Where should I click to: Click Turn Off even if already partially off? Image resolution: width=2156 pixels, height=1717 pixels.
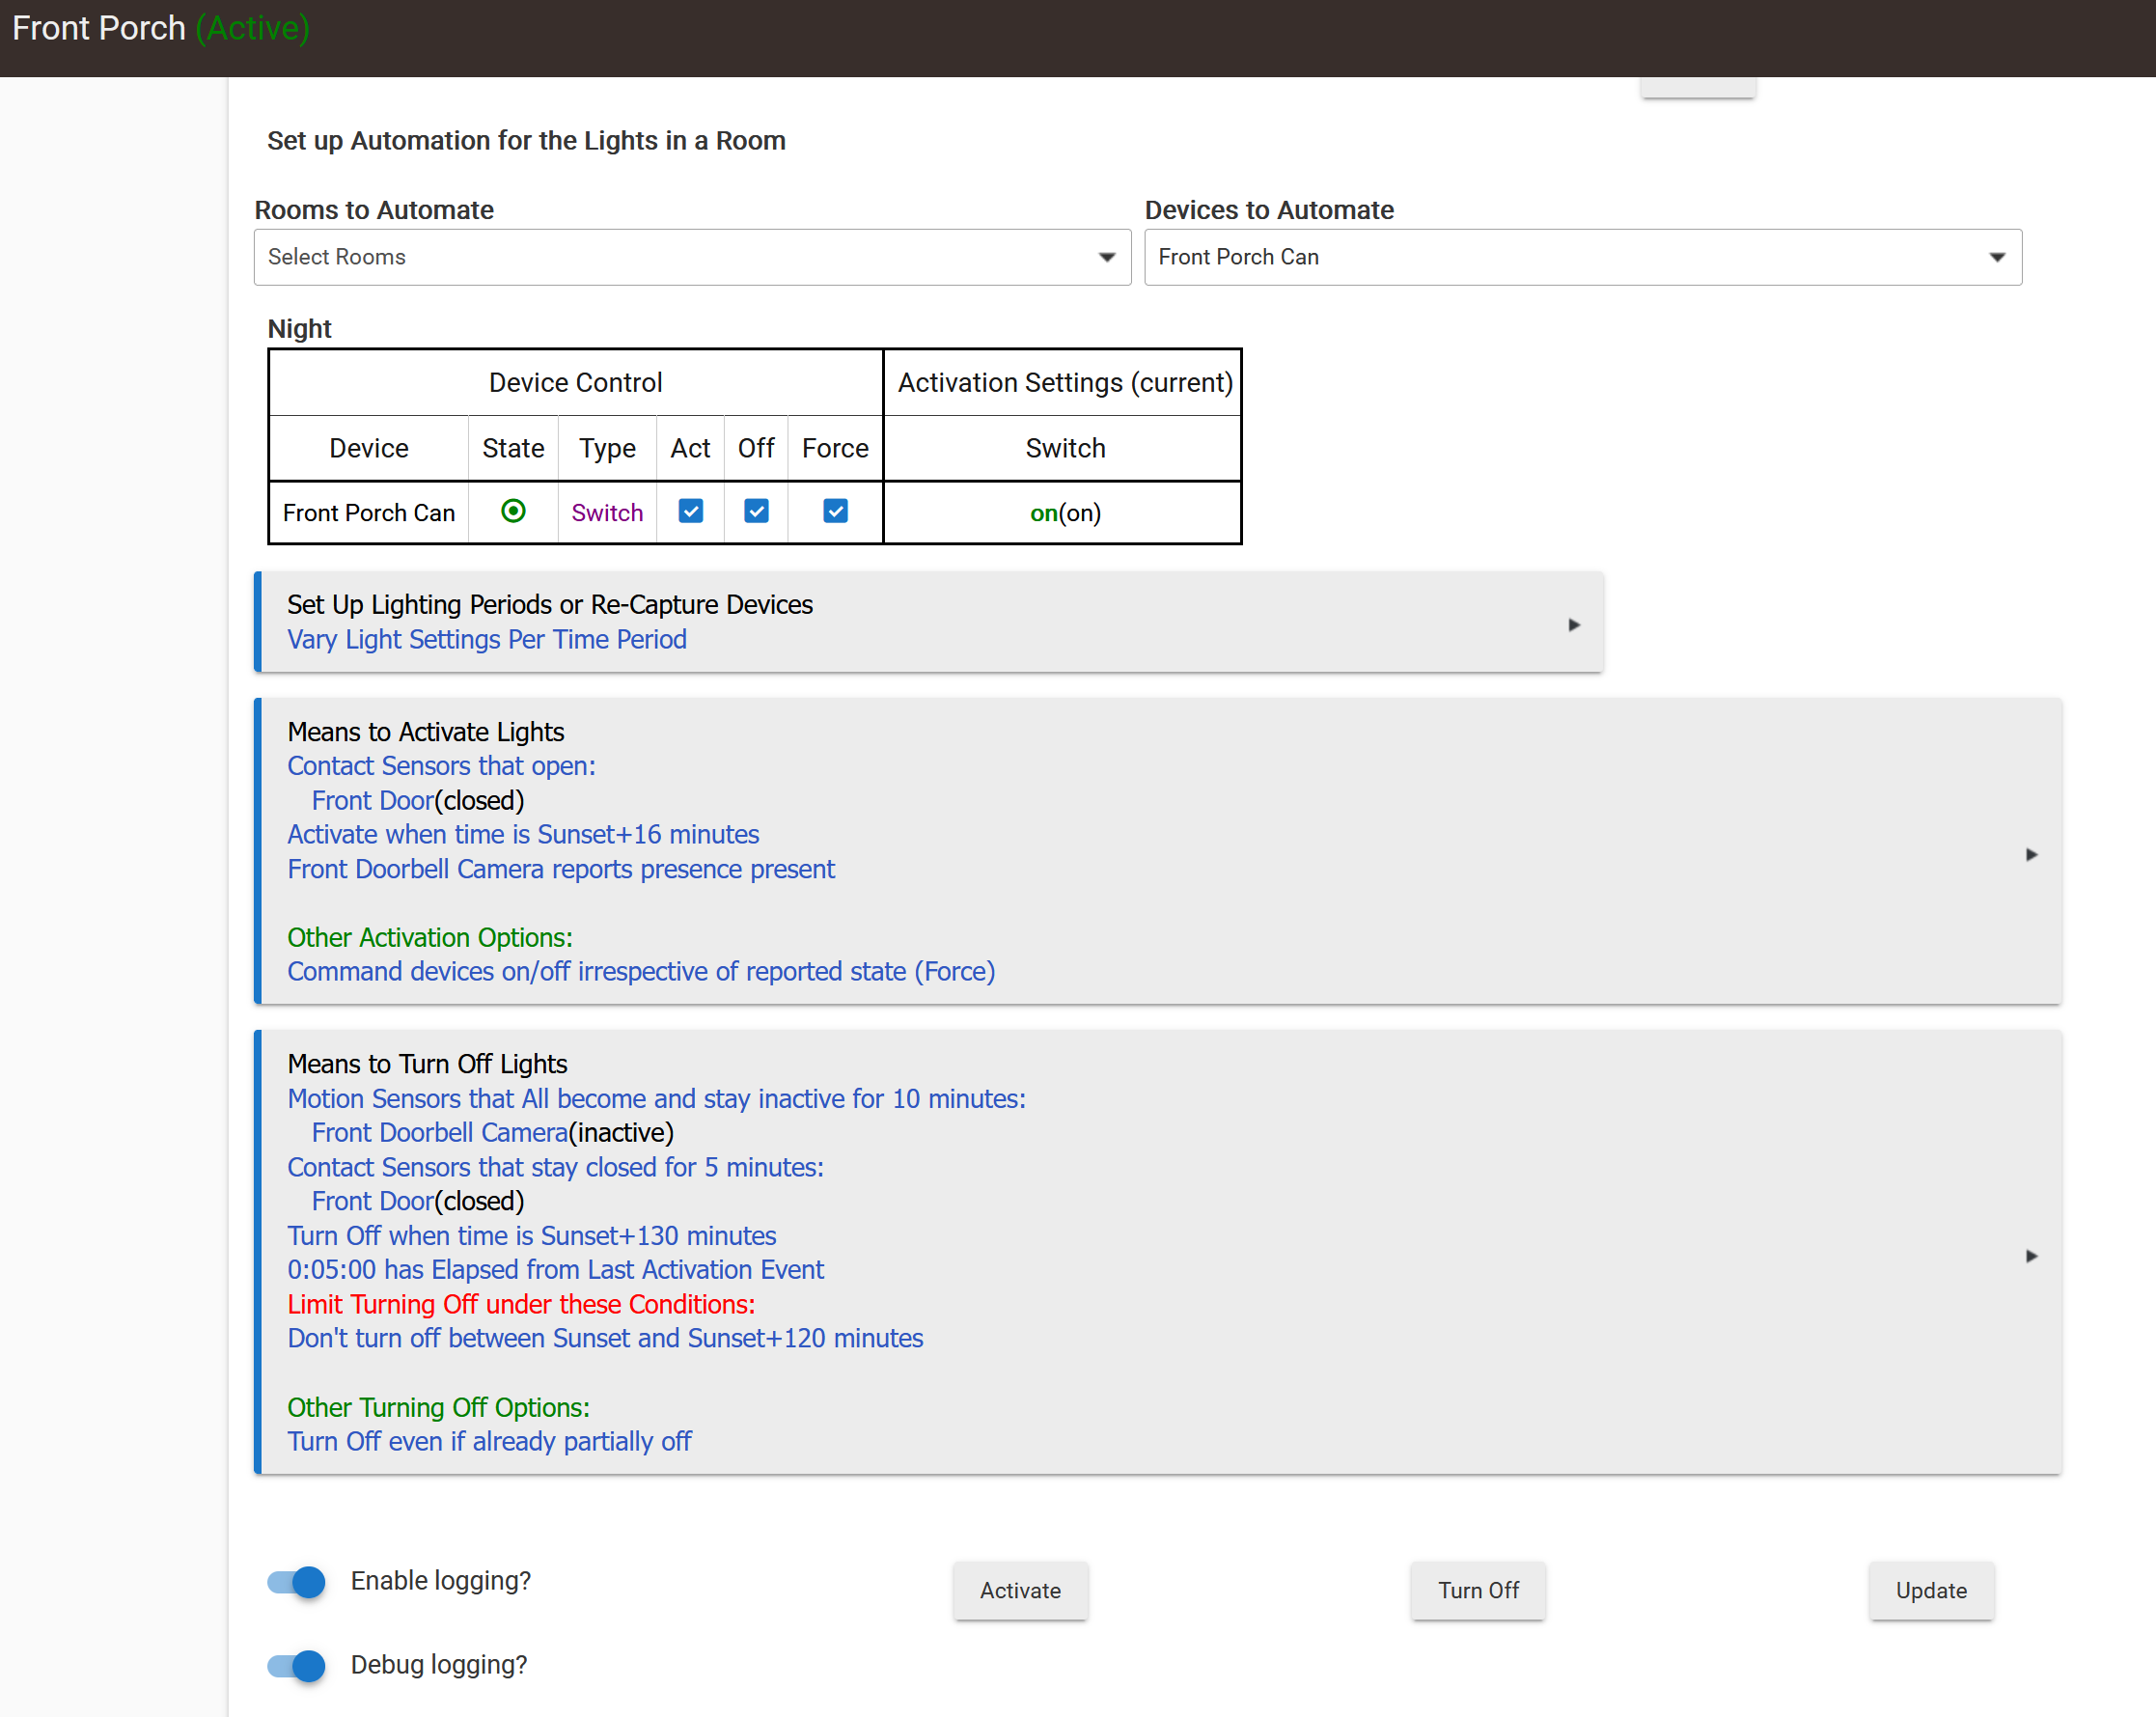pyautogui.click(x=489, y=1441)
